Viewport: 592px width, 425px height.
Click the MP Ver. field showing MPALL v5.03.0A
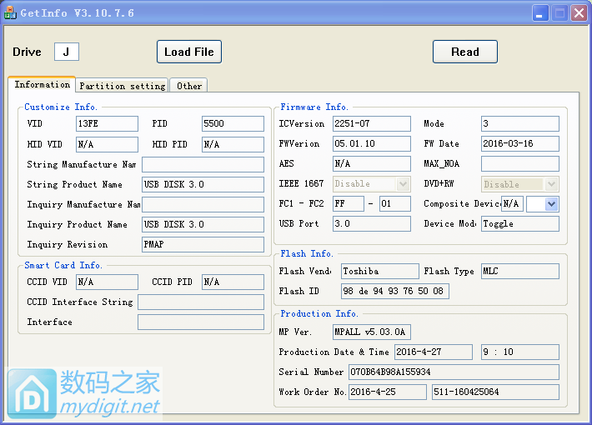372,332
